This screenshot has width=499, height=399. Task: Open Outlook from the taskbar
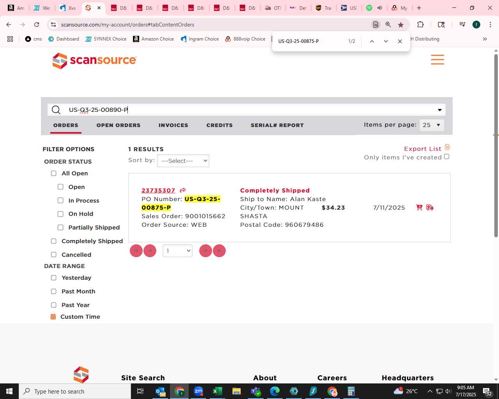click(x=160, y=391)
